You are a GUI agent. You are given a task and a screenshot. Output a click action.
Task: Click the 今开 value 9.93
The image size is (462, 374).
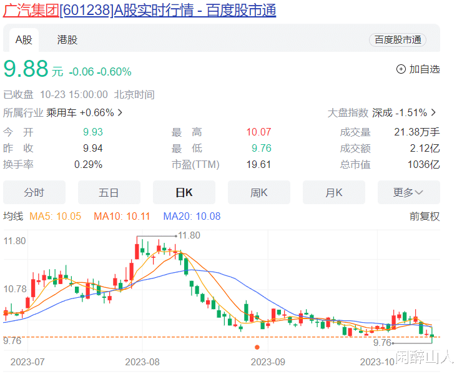93,132
